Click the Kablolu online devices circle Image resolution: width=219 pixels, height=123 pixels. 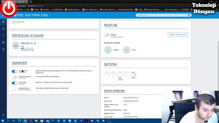coord(108,50)
